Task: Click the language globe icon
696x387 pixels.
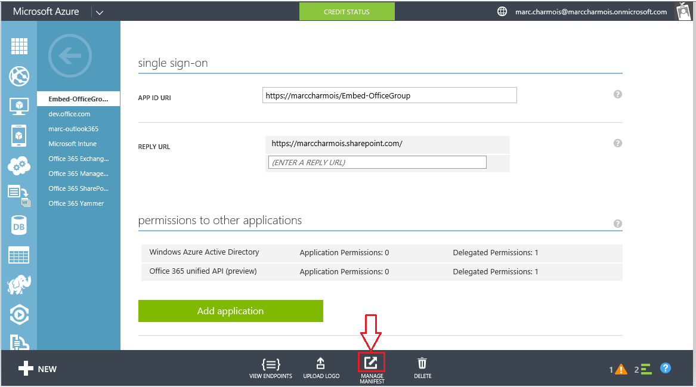Action: tap(502, 11)
